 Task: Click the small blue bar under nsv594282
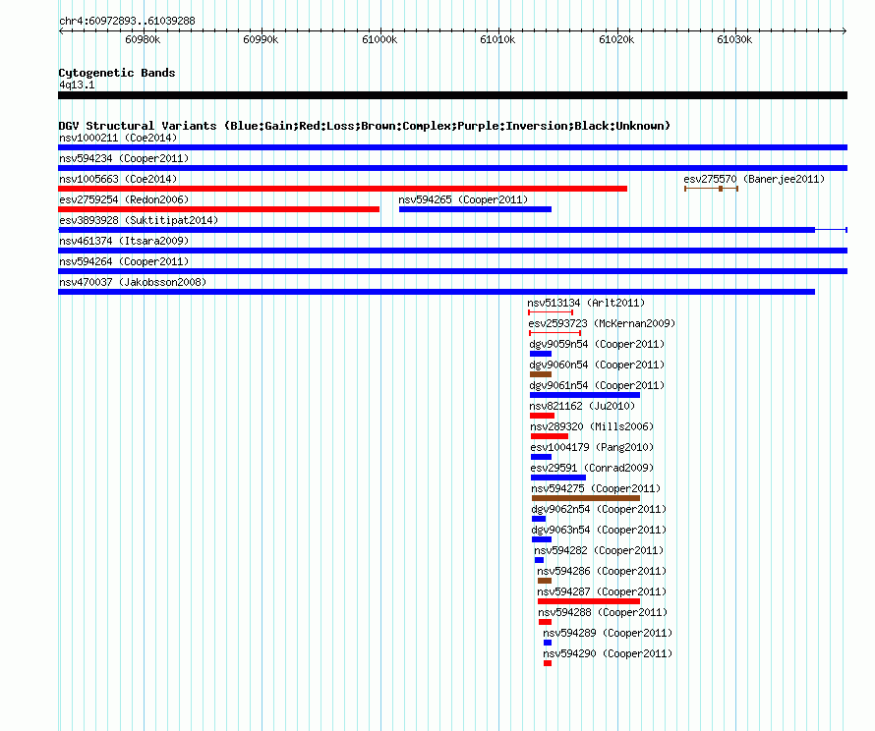[539, 560]
